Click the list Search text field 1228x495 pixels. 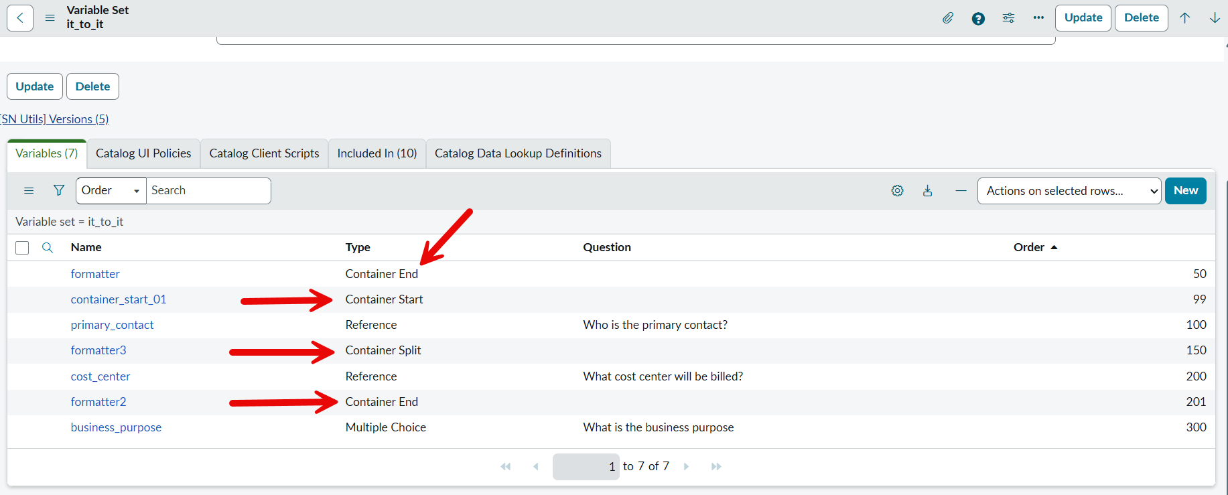point(208,191)
